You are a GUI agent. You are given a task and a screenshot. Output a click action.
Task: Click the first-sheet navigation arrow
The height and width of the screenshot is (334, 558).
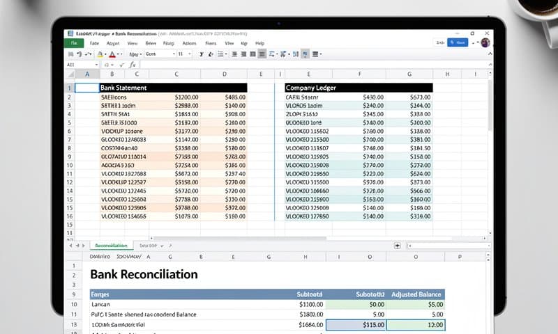pyautogui.click(x=70, y=246)
